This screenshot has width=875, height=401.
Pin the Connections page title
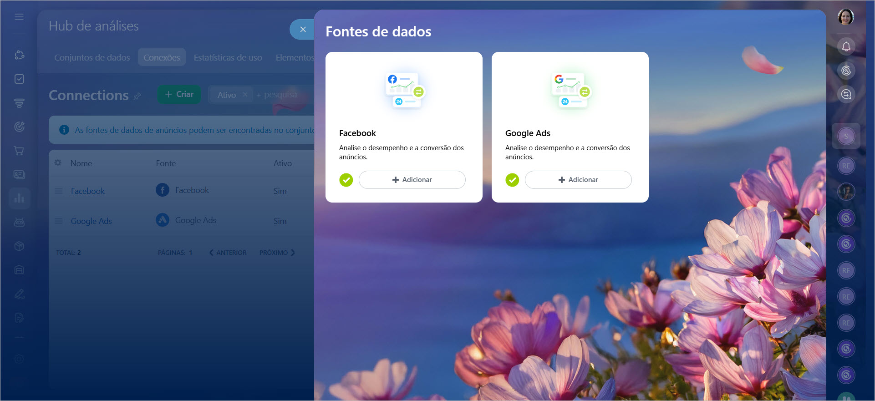pos(137,96)
